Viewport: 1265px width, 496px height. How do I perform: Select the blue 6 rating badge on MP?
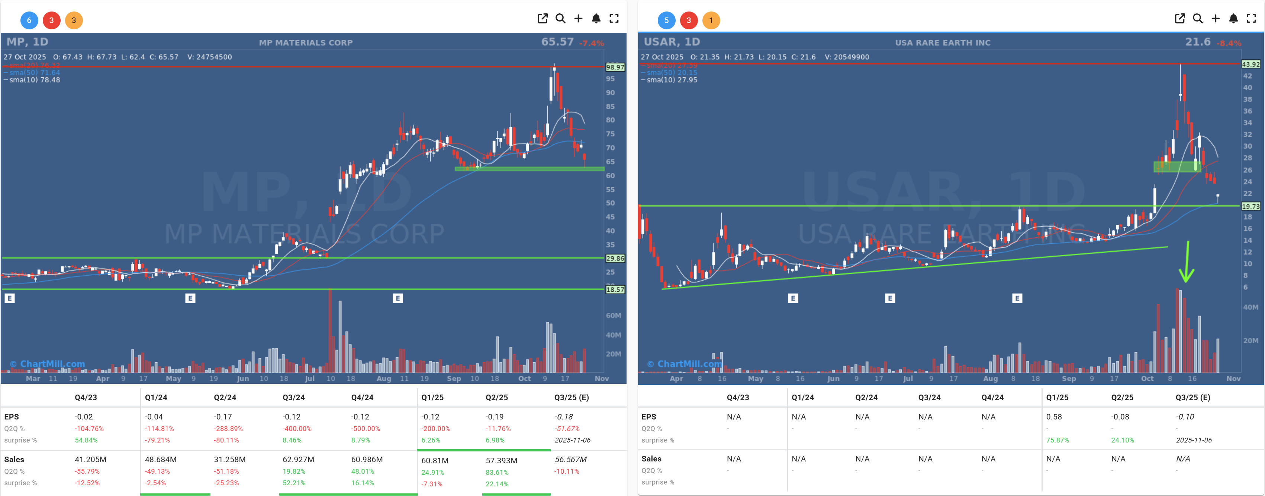[29, 20]
